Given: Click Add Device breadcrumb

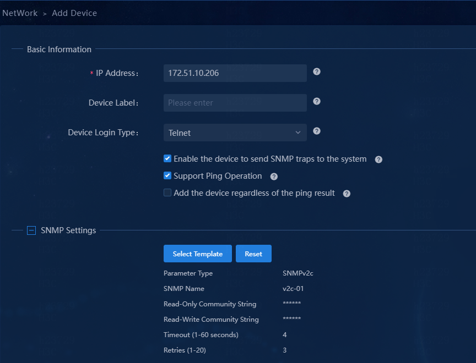Looking at the screenshot, I should pyautogui.click(x=74, y=13).
